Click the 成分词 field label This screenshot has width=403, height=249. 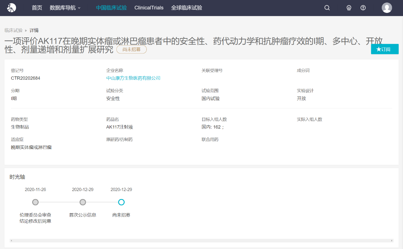(x=303, y=70)
